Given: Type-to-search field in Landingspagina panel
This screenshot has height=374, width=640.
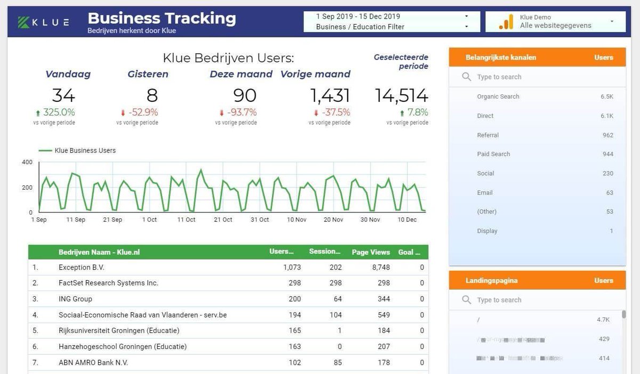Looking at the screenshot, I should 537,300.
